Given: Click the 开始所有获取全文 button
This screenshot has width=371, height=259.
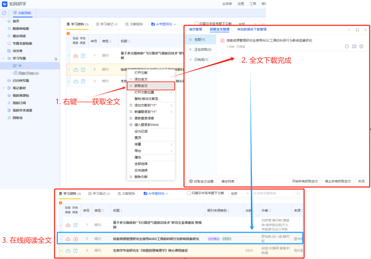Looking at the screenshot, I should [x=305, y=181].
